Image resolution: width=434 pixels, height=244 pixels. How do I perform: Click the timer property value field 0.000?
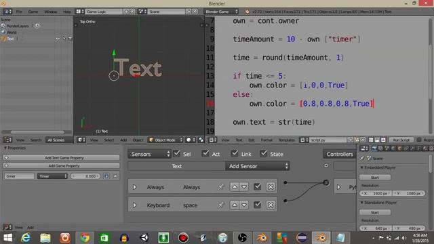coord(85,176)
